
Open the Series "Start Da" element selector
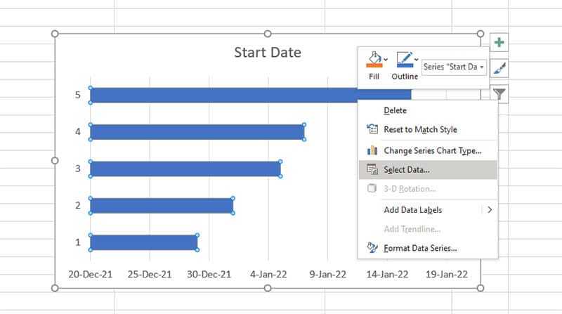pos(454,67)
